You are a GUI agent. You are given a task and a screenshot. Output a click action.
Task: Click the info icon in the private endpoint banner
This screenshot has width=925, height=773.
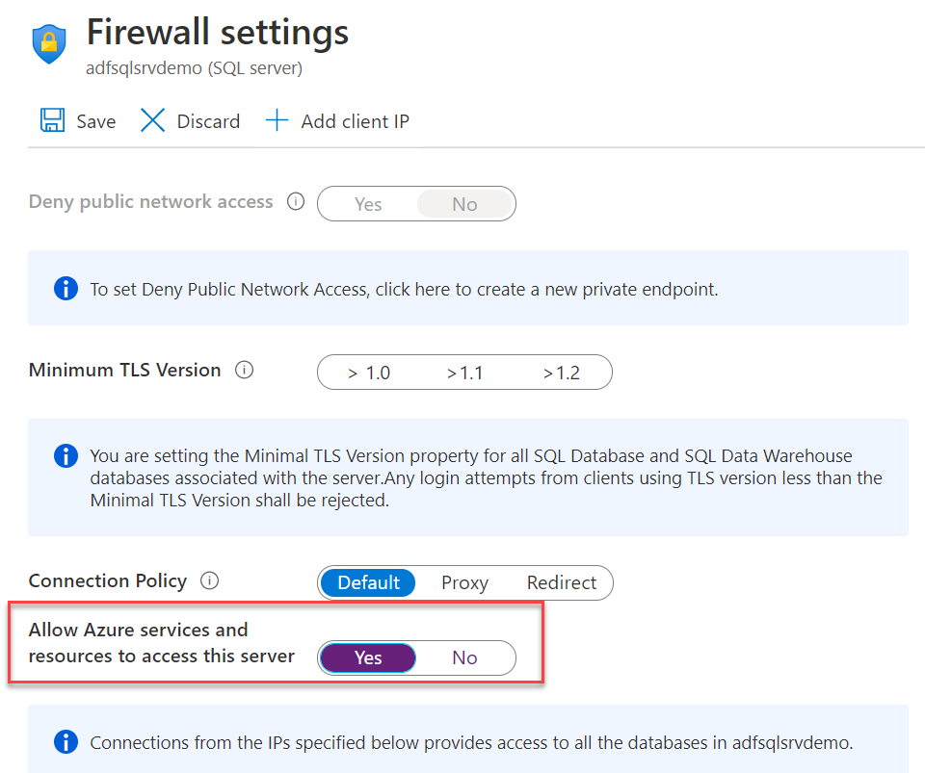(66, 288)
